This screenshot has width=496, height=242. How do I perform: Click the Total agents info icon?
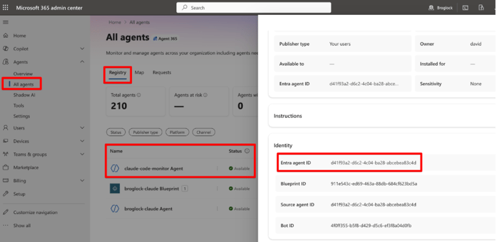(139, 95)
